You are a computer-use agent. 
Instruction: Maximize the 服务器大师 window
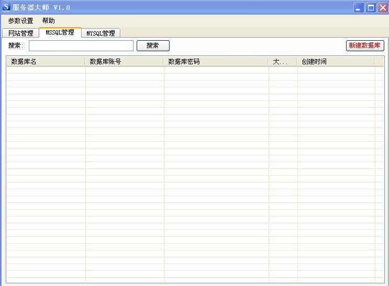click(x=371, y=7)
